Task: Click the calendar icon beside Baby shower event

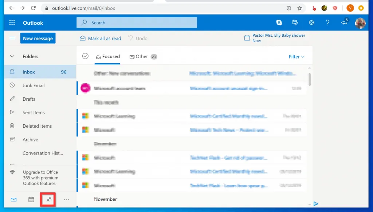Action: click(247, 38)
